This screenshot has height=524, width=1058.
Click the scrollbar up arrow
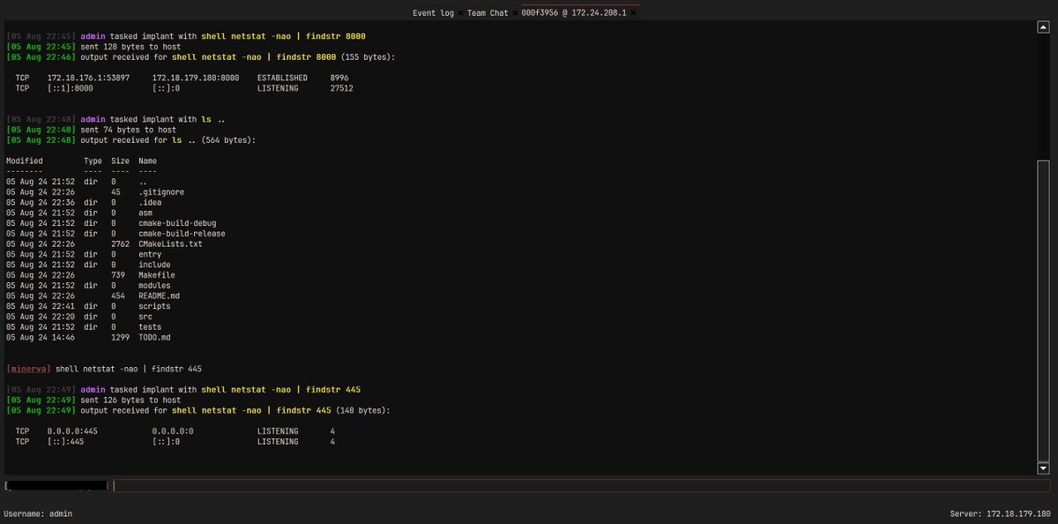coord(1044,28)
